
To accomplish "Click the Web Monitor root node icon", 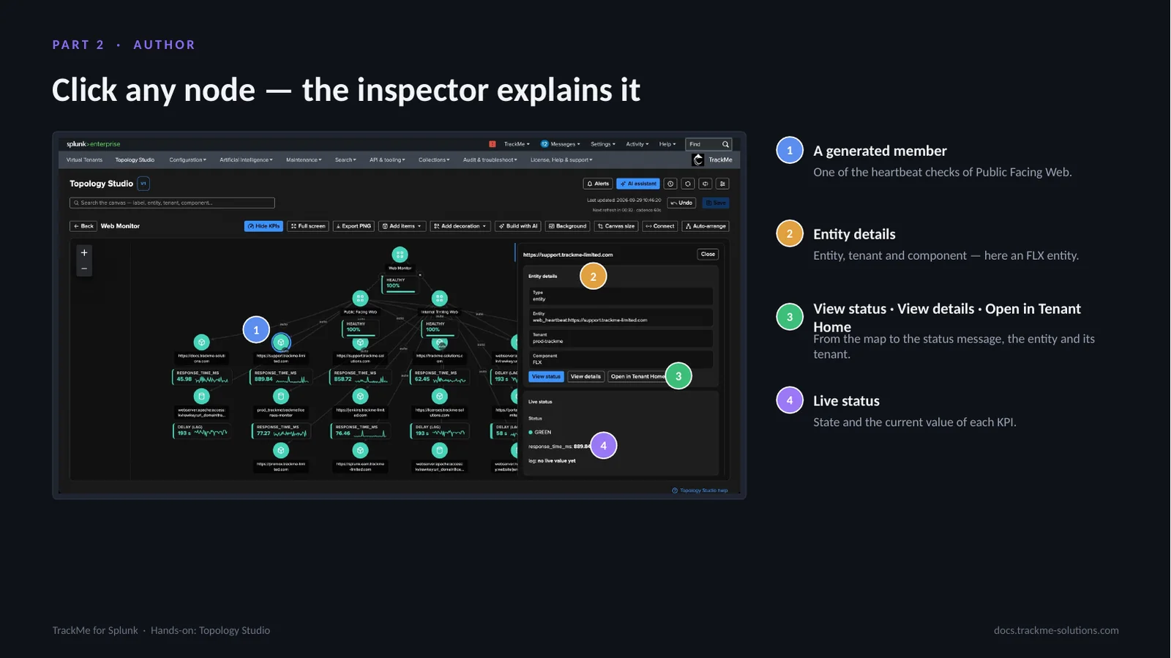I will pyautogui.click(x=400, y=255).
